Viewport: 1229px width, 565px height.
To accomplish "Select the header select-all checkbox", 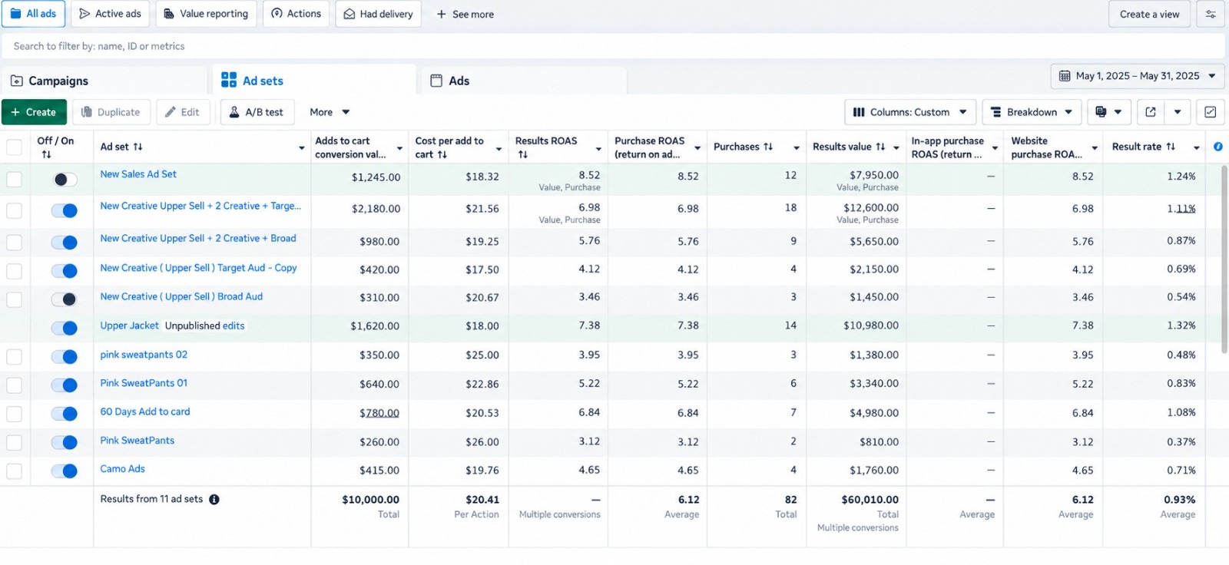I will [15, 147].
